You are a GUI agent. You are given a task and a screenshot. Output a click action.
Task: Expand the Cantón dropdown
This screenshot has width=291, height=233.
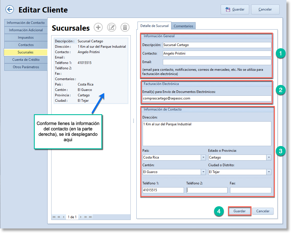203,172
